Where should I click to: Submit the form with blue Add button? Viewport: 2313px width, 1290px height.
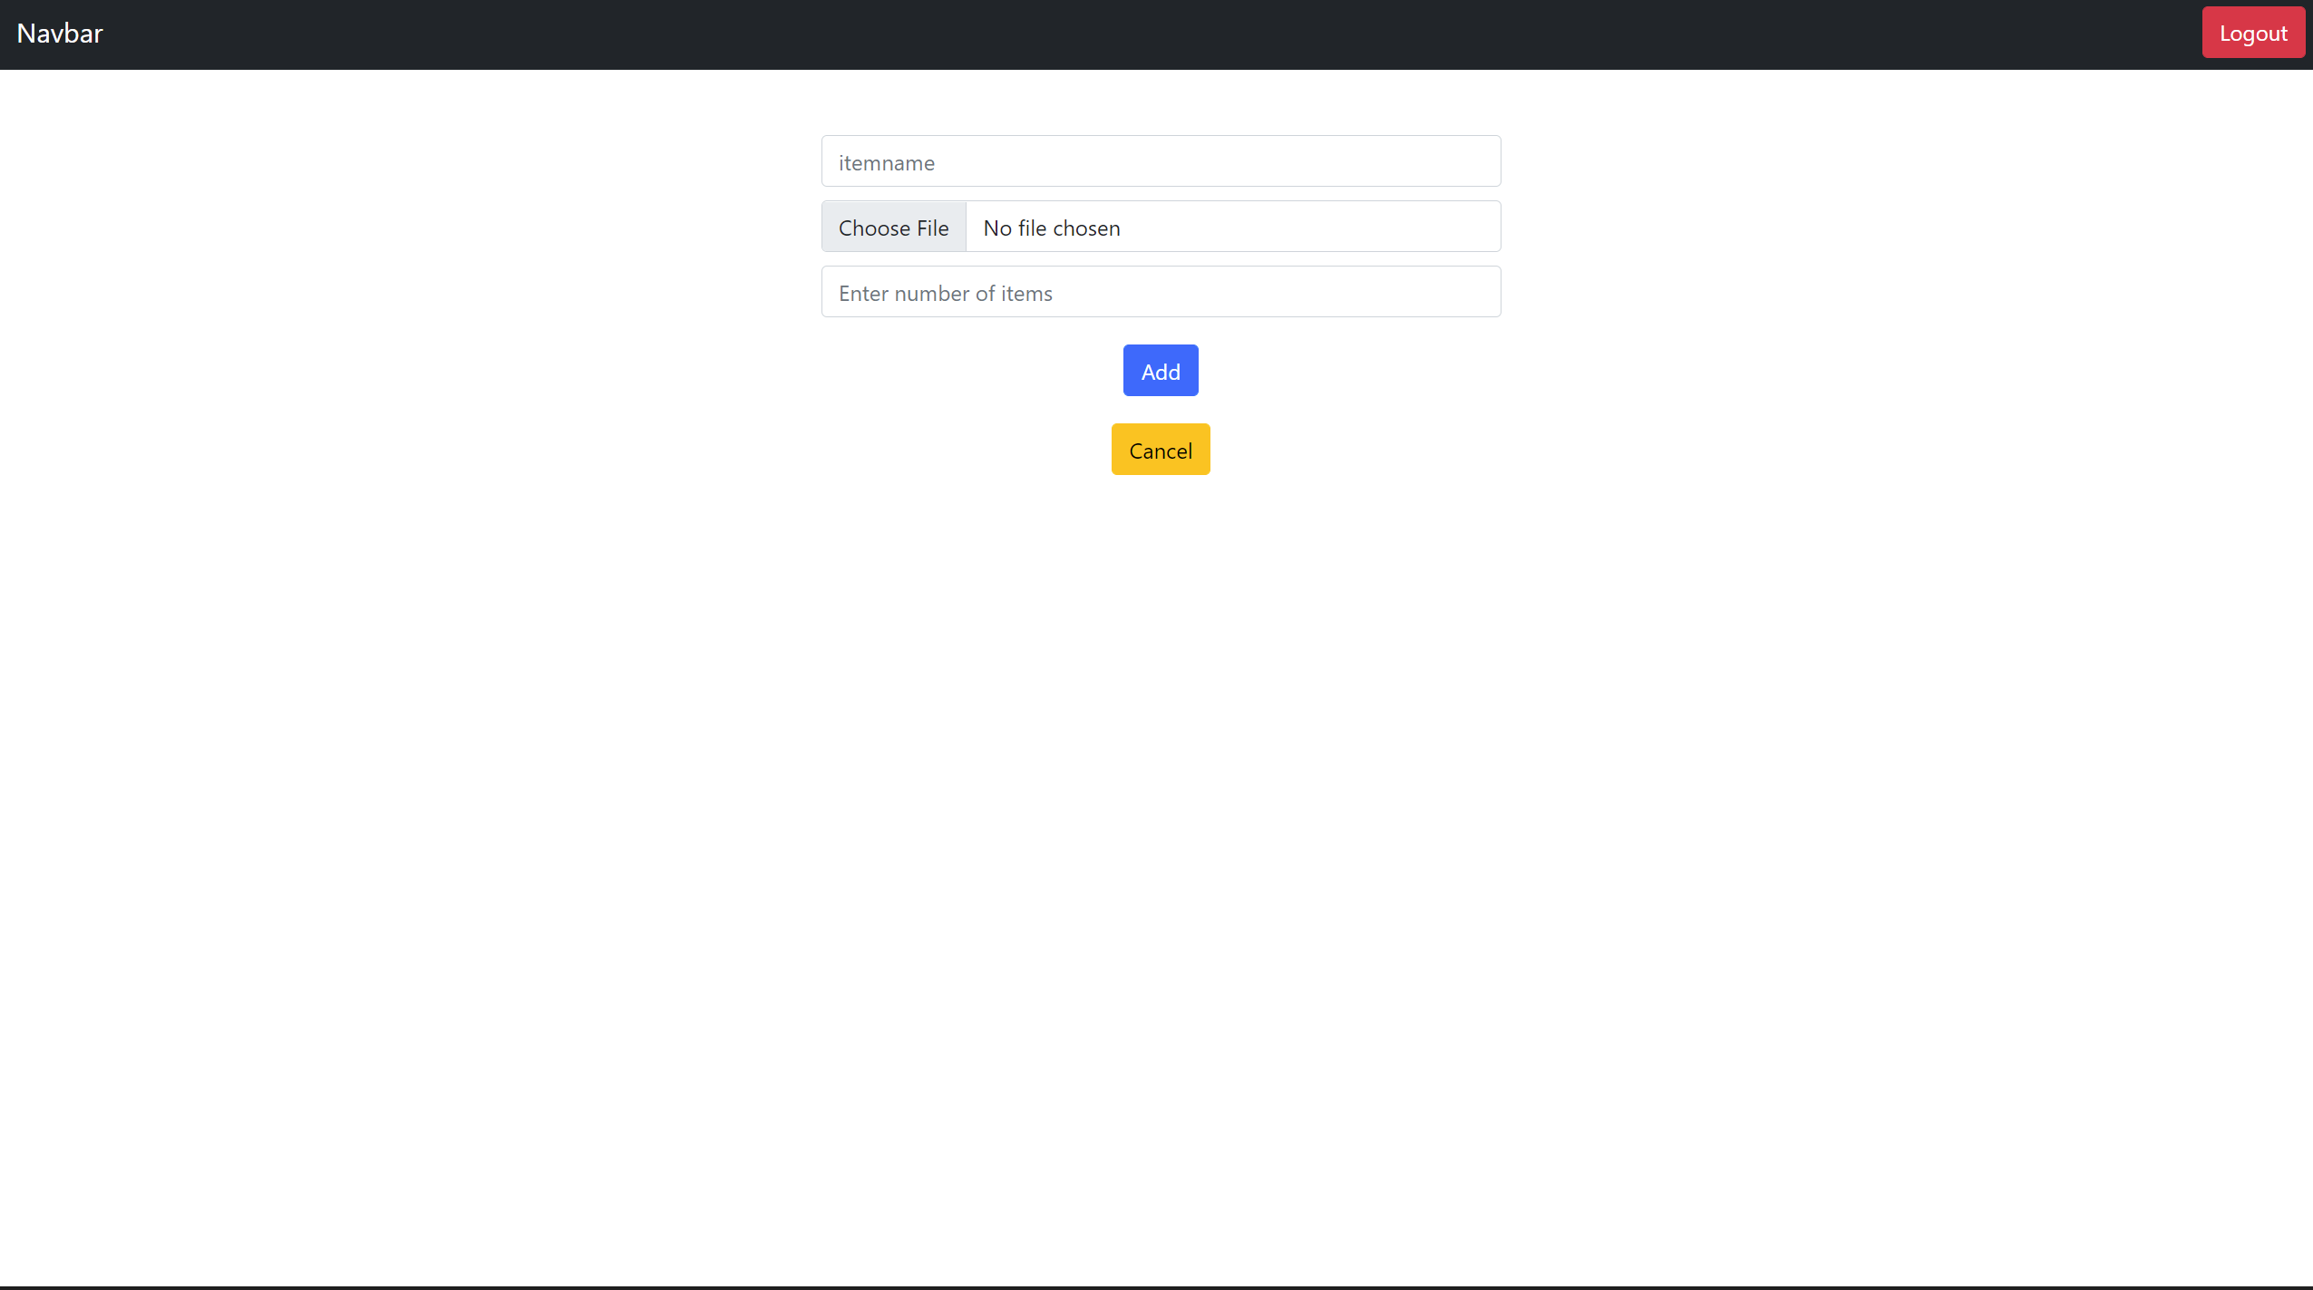(1160, 371)
